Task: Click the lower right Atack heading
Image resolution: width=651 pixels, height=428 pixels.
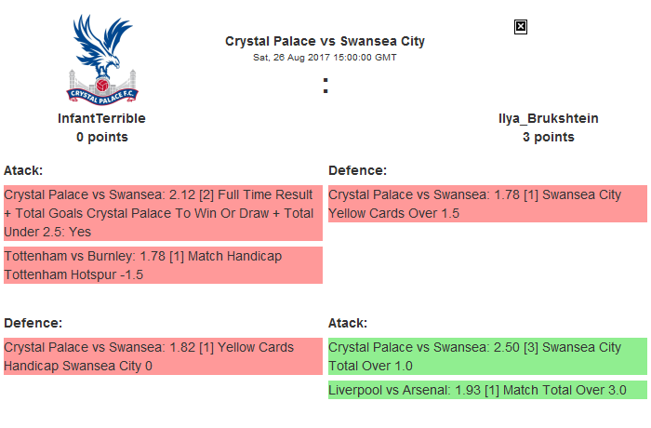Action: (348, 323)
